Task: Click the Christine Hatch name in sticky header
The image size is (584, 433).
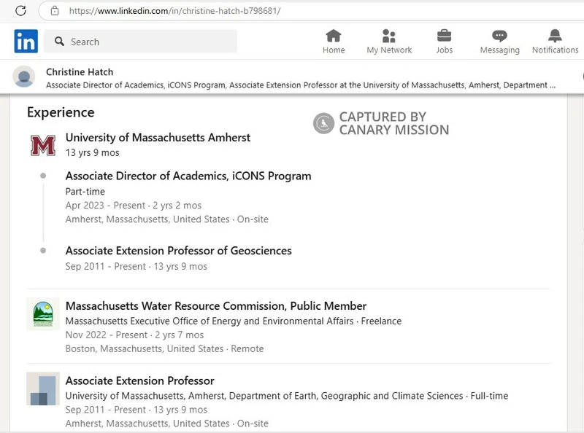Action: tap(80, 71)
